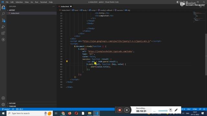Open the Extensions view
207x116 pixels.
[3, 33]
